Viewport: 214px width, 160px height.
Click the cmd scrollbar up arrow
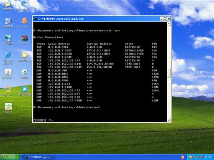(169, 24)
